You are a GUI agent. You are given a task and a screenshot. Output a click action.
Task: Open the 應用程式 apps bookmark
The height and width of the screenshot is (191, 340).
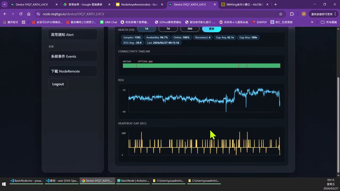click(10, 22)
